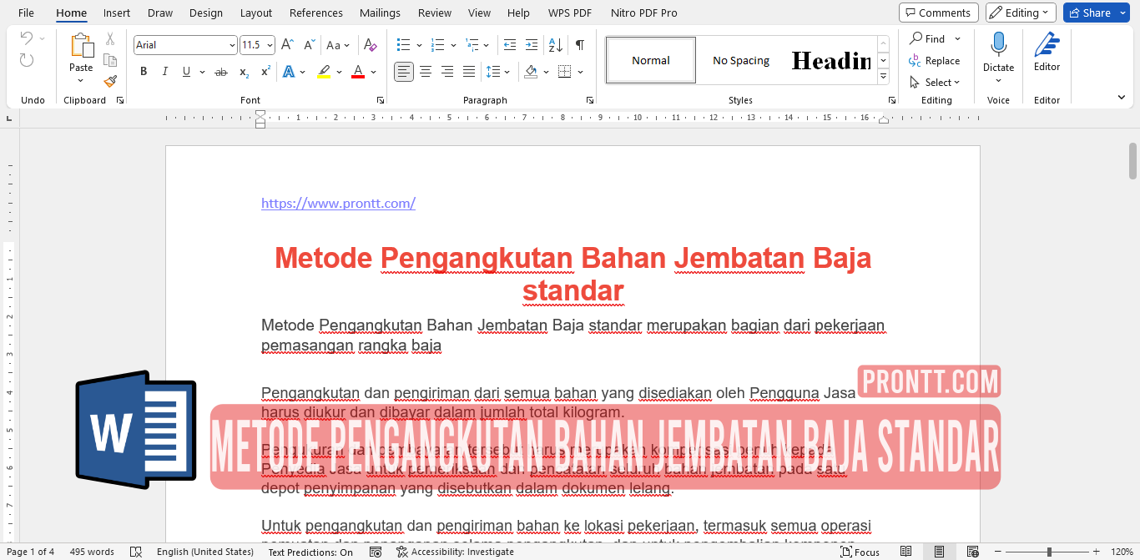
Task: Click the Copy icon
Action: click(110, 60)
